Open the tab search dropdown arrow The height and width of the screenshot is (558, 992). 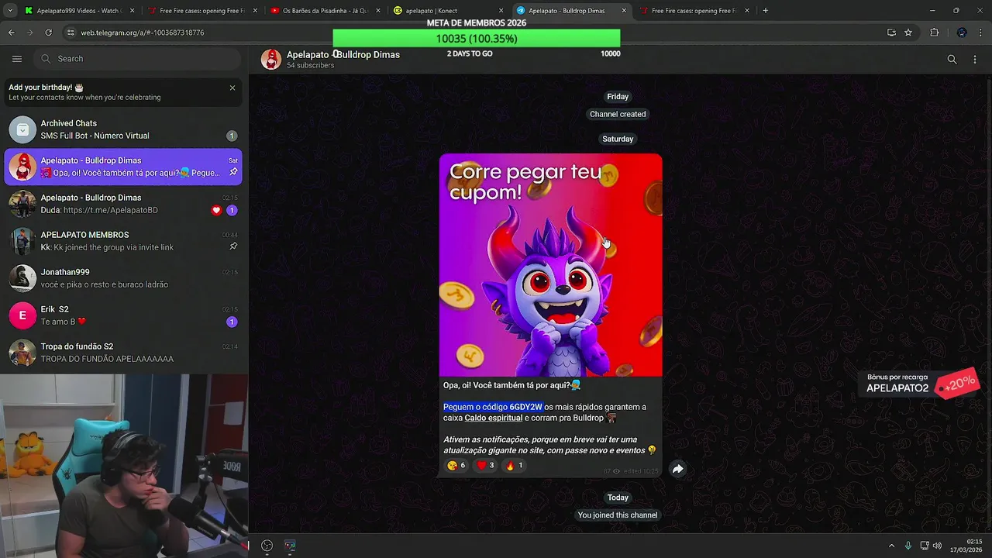[10, 11]
